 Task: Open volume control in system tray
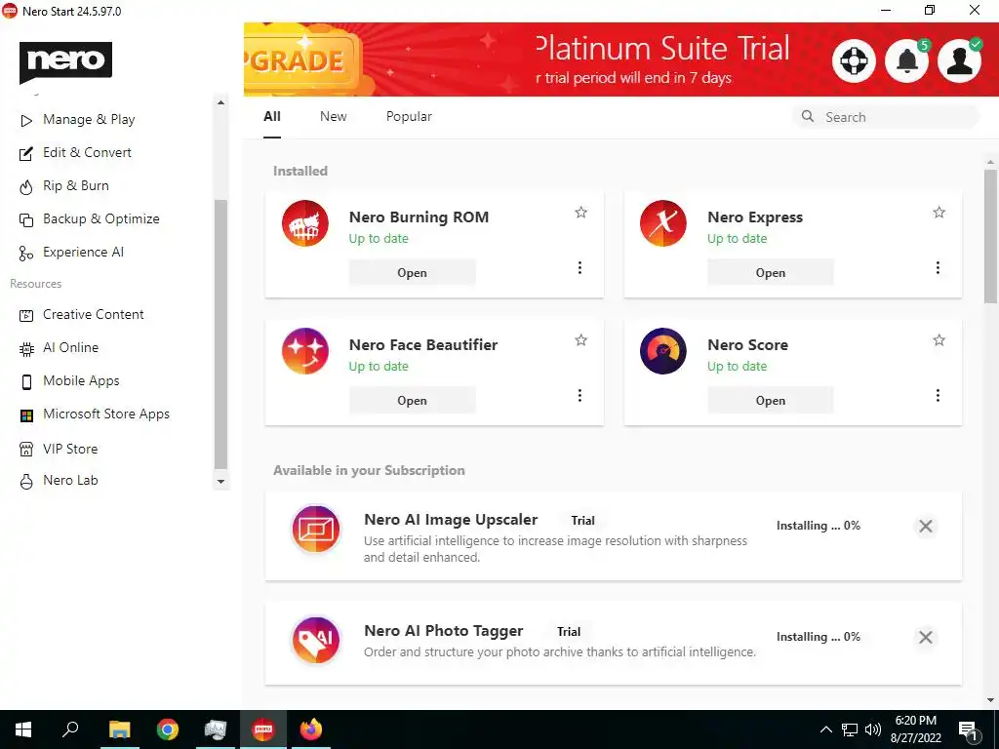pos(873,729)
